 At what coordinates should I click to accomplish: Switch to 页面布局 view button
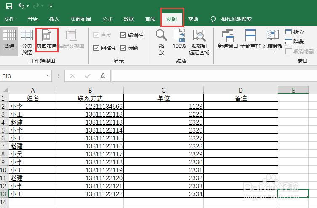coord(46,40)
